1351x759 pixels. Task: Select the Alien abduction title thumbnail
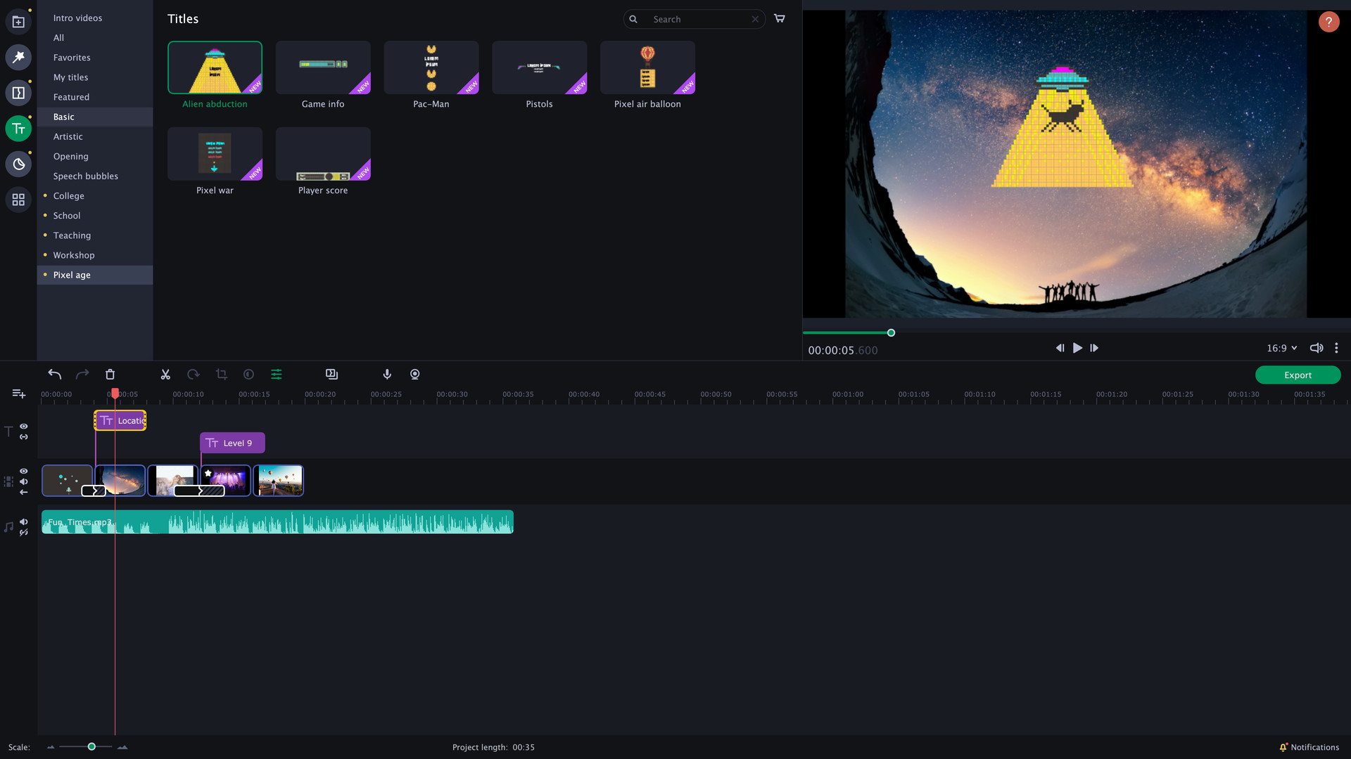215,67
